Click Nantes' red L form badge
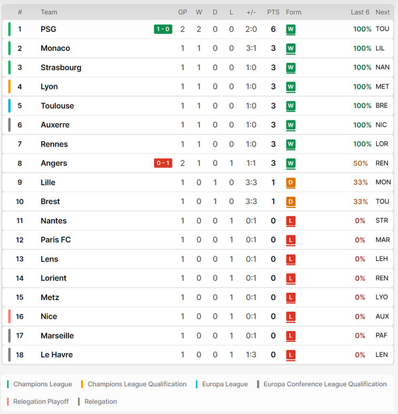Screen dimensions: 398x414 tap(291, 221)
